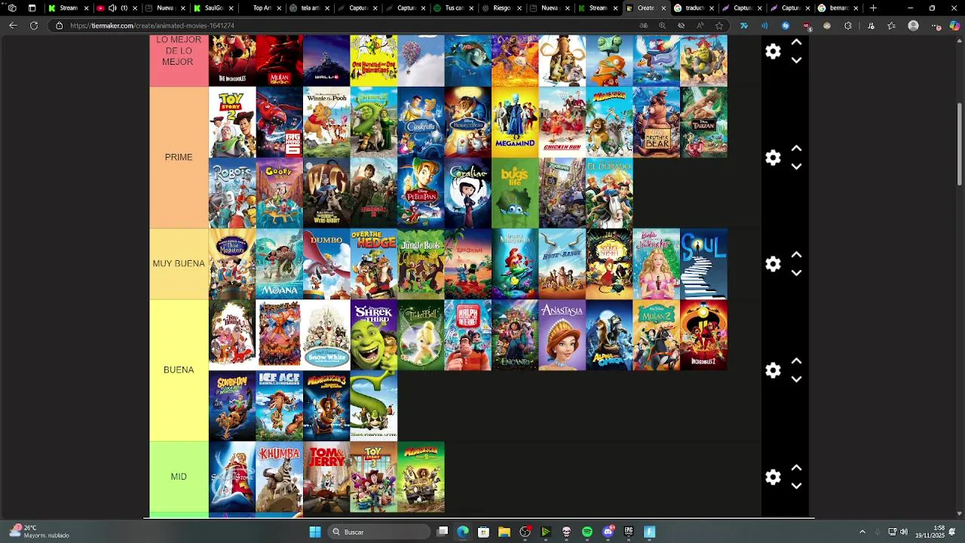Move MID tier down with arrow
Image resolution: width=965 pixels, height=543 pixels.
click(x=796, y=486)
